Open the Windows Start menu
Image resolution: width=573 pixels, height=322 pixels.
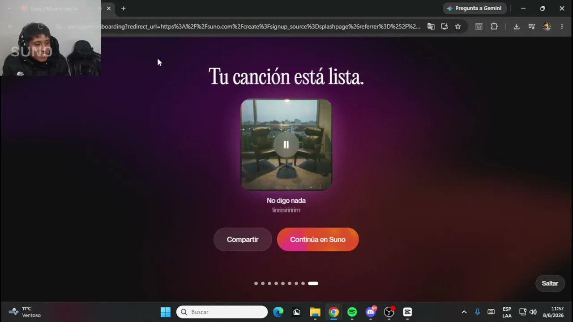click(166, 312)
